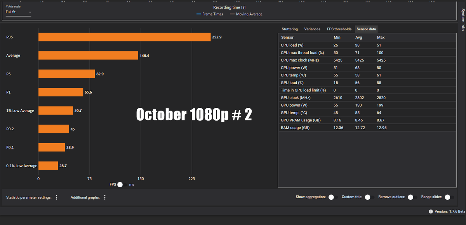Open the Statistic parameter settings menu icon
Screen dimensions: 466x225
click(57, 197)
